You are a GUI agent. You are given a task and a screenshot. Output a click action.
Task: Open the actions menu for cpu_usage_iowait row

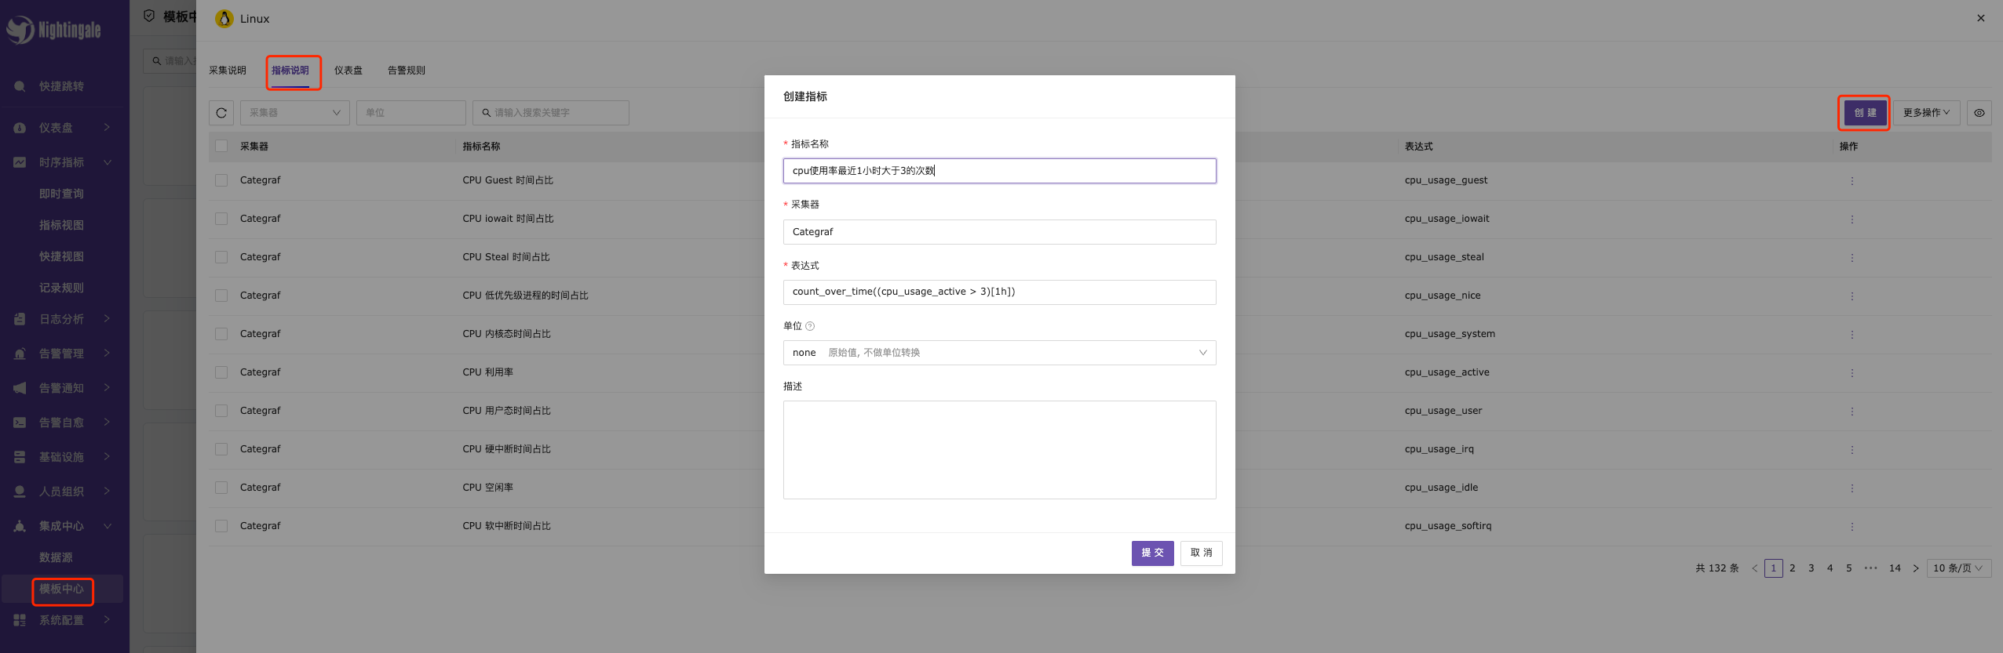tap(1852, 219)
